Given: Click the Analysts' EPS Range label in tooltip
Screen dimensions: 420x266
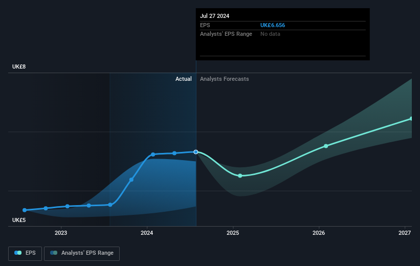Looking at the screenshot, I should coord(226,34).
